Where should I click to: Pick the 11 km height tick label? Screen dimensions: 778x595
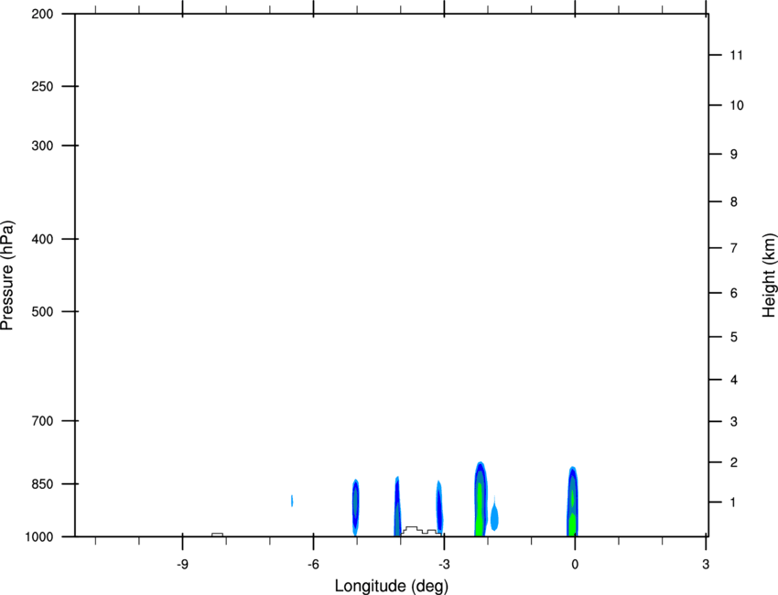pos(736,55)
